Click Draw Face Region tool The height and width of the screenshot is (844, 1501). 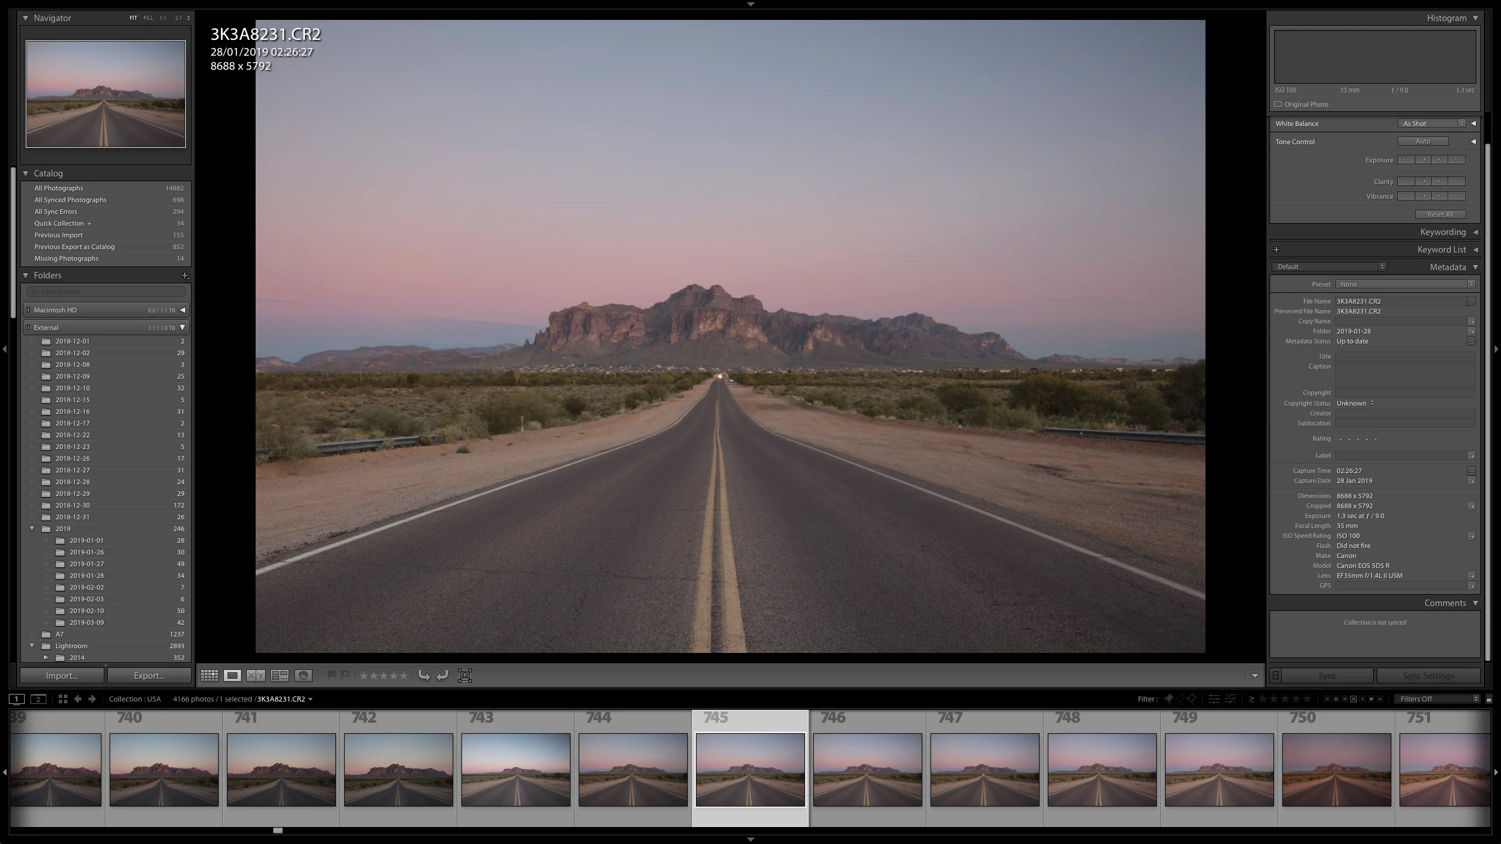(x=464, y=675)
